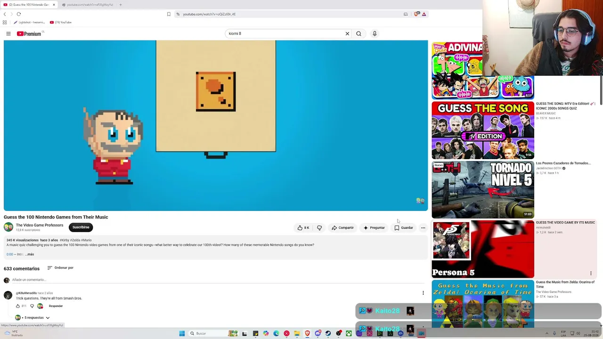Subscribe with the Suscribirse button

[81, 227]
